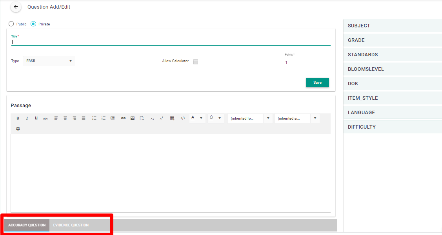Enable the Allow Calculator checkbox
442x235 pixels.
(x=196, y=61)
